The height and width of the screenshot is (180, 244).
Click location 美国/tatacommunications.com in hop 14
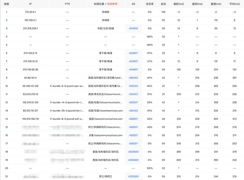(106, 119)
